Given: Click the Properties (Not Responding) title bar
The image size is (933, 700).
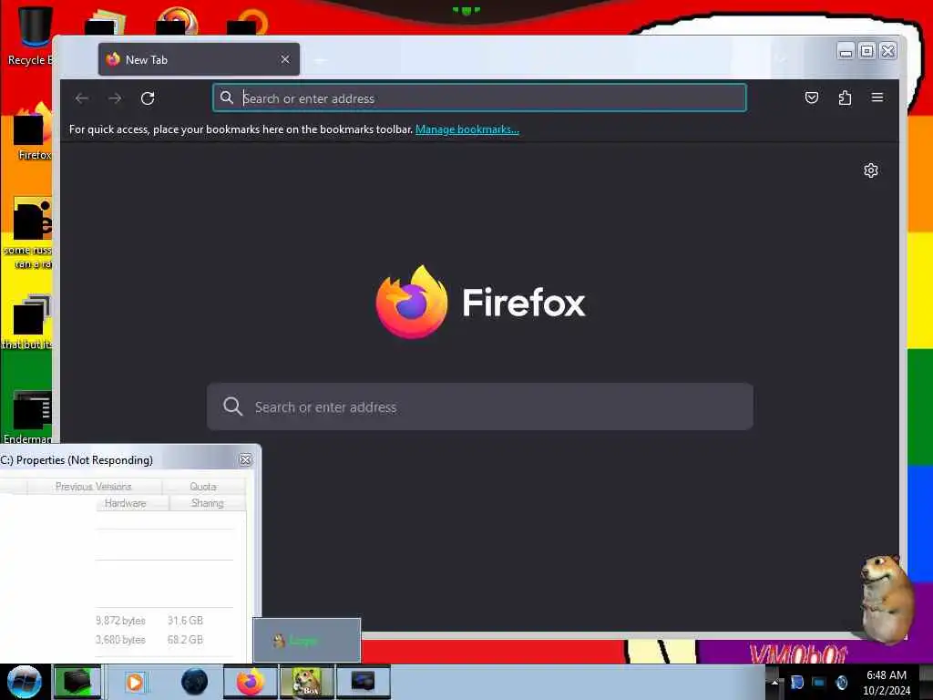Looking at the screenshot, I should pos(119,460).
